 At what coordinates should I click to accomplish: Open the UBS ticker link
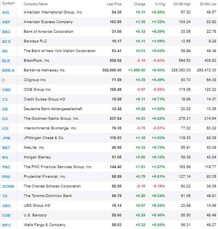pyautogui.click(x=6, y=206)
